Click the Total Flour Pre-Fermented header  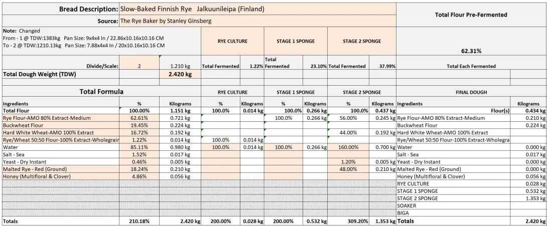pos(471,15)
